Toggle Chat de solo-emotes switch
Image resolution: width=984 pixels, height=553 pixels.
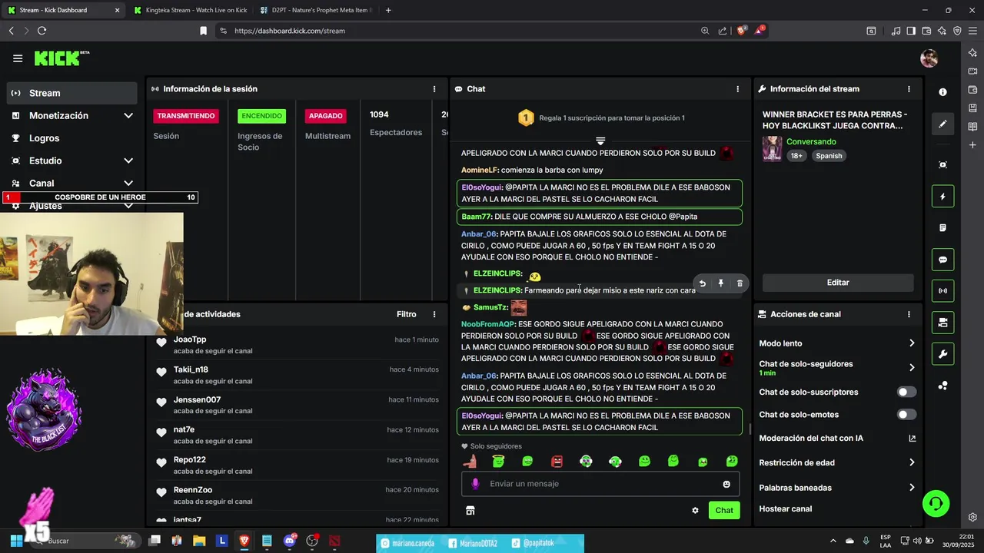[907, 415]
